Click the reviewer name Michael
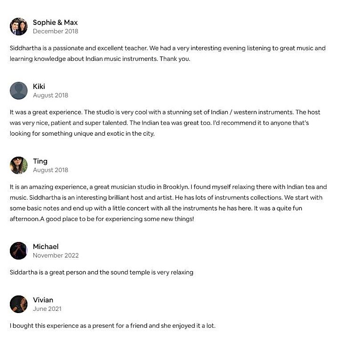Image resolution: width=339 pixels, height=346 pixels. pos(46,247)
